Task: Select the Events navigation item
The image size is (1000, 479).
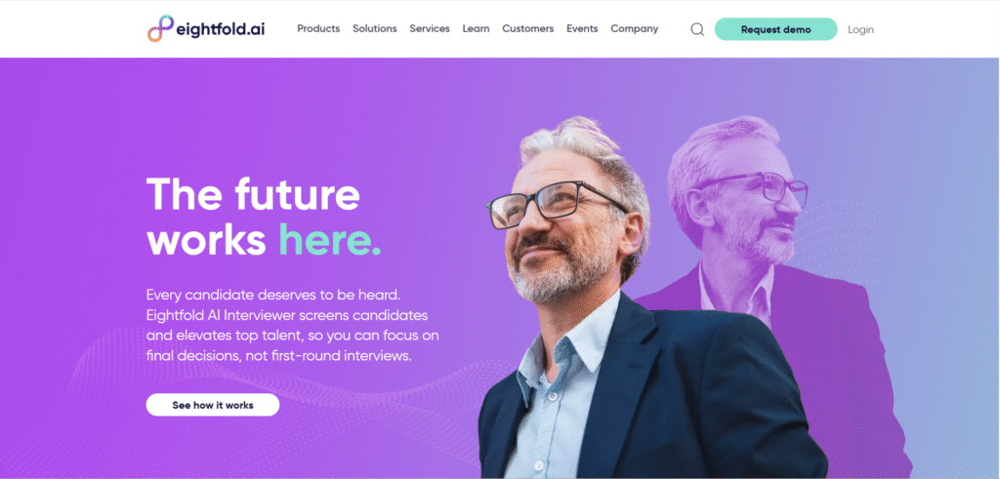Action: (582, 28)
